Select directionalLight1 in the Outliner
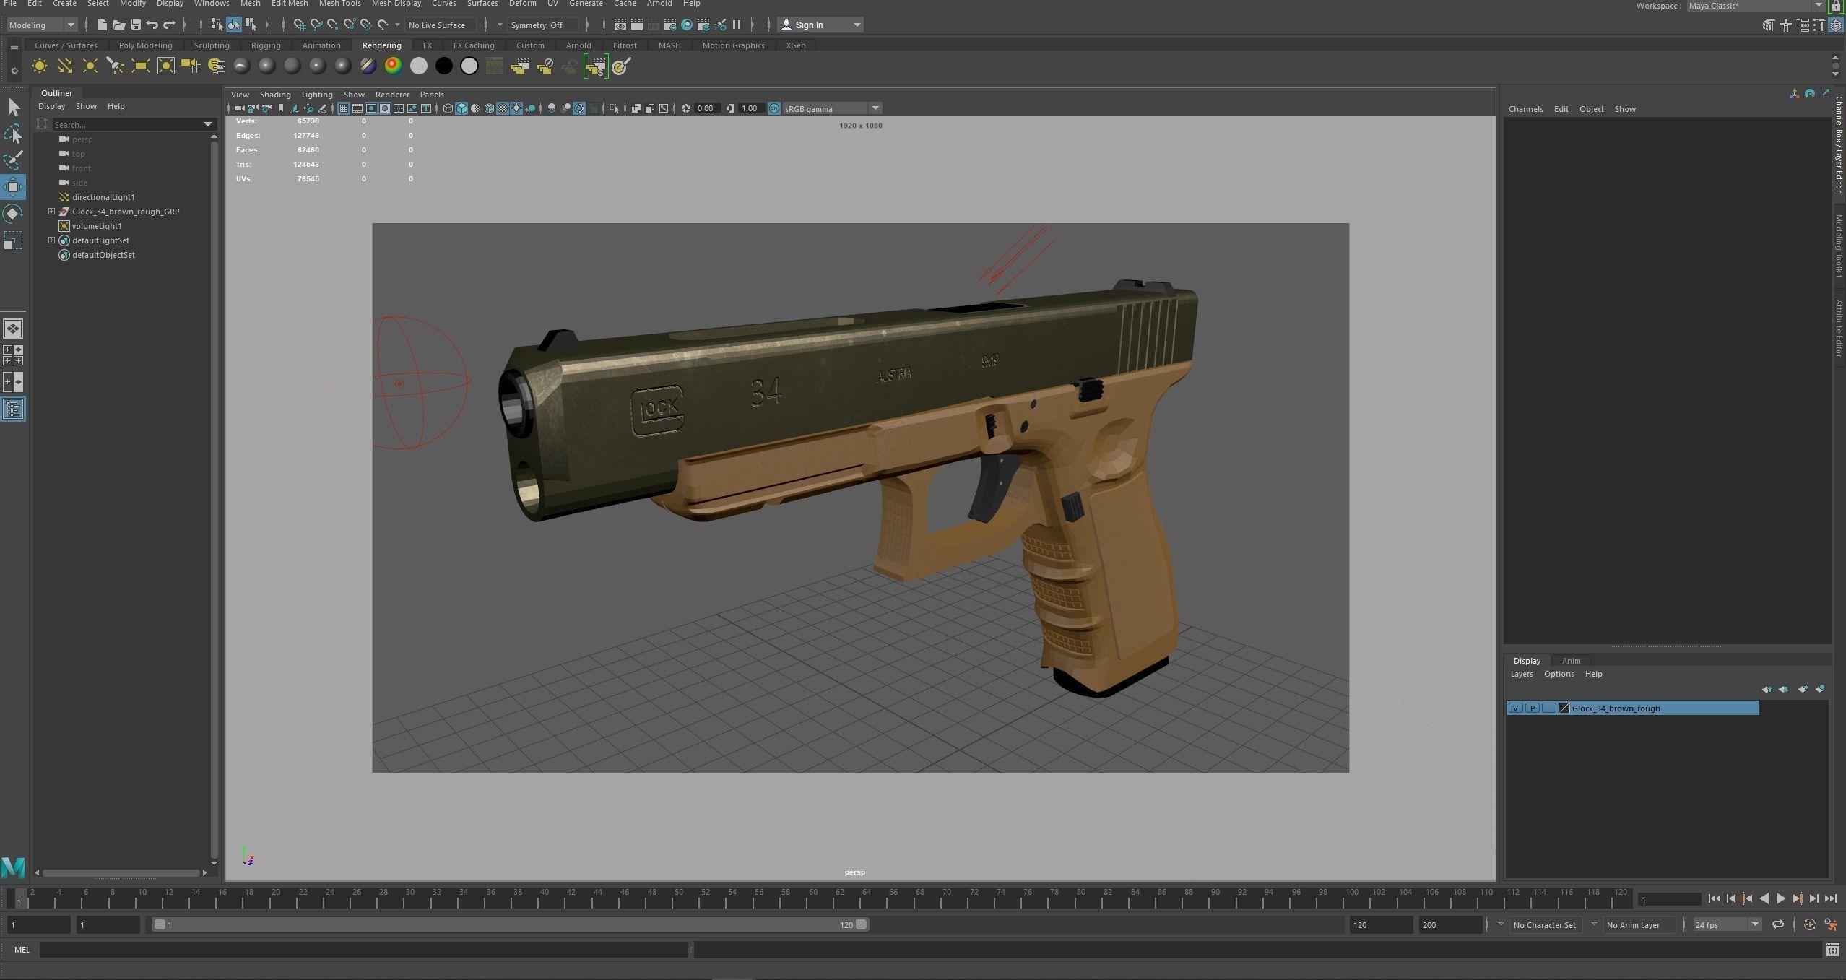This screenshot has width=1846, height=980. click(x=103, y=197)
